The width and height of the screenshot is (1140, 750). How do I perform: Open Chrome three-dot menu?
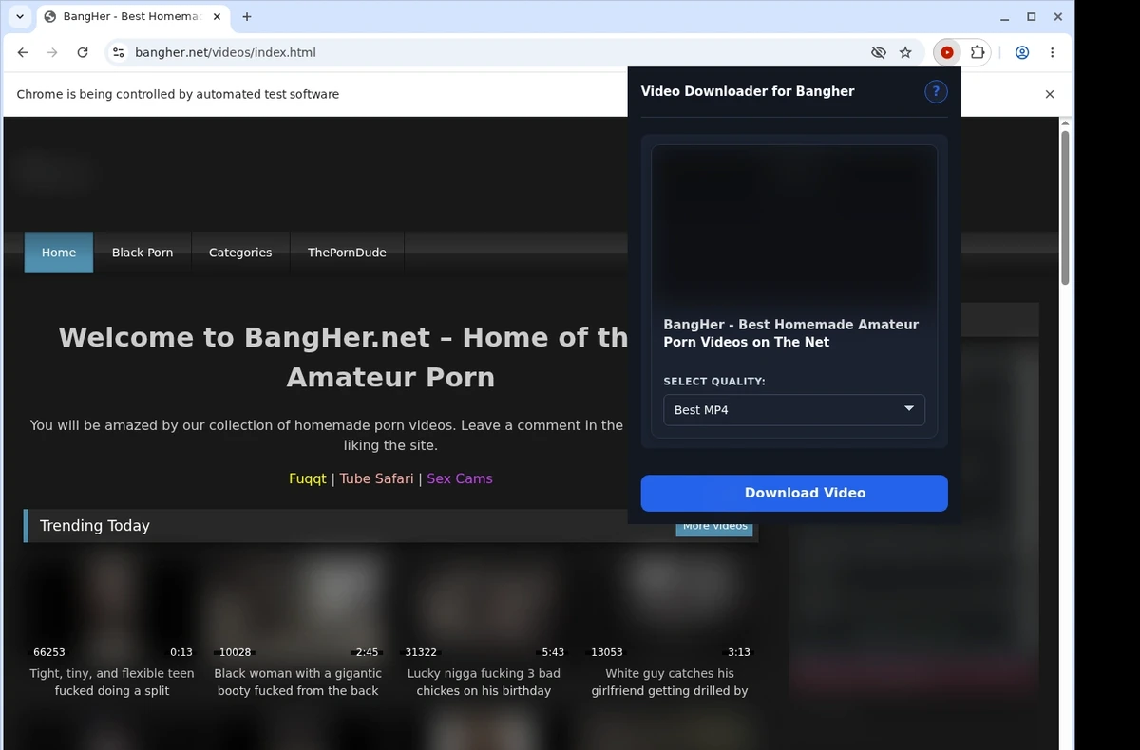[1053, 52]
